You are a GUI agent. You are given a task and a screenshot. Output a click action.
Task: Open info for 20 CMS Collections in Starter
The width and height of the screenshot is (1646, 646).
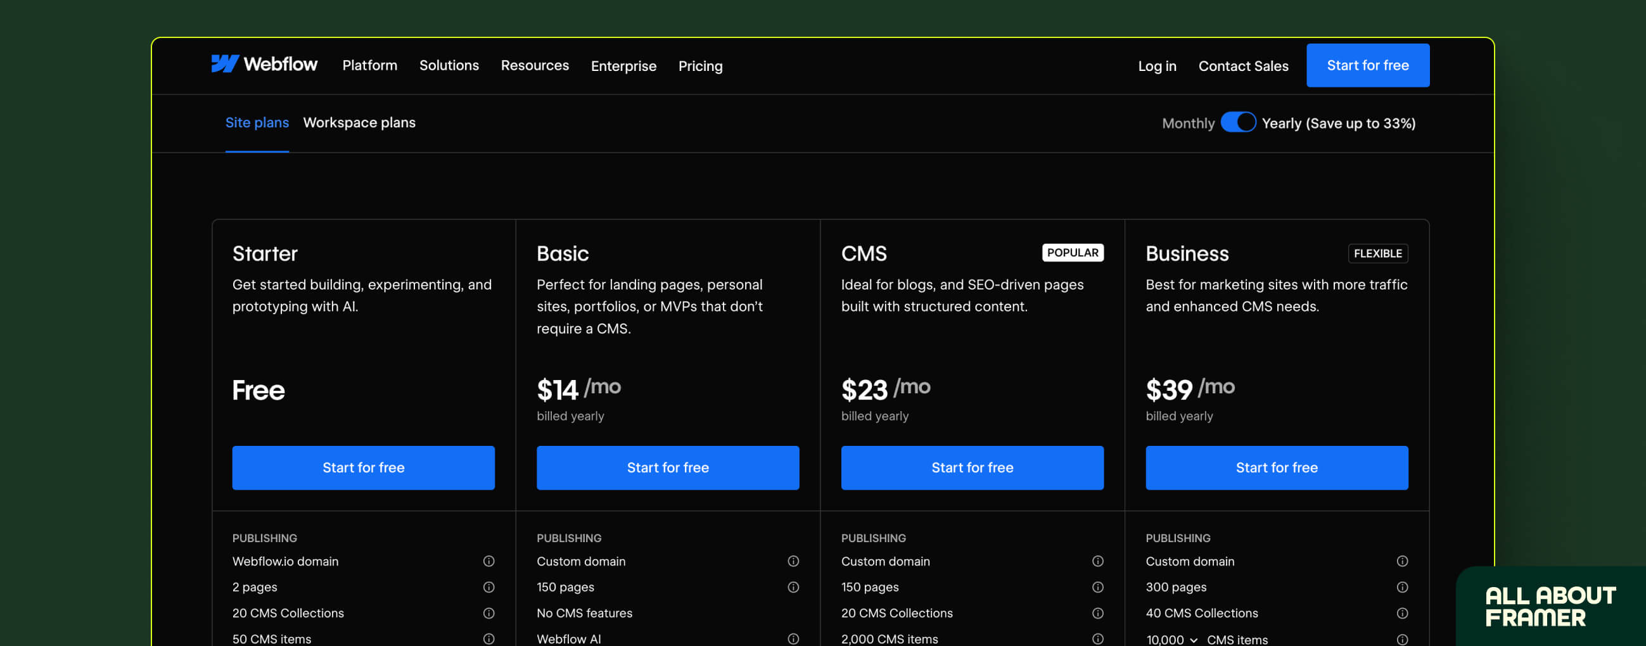[x=489, y=614]
